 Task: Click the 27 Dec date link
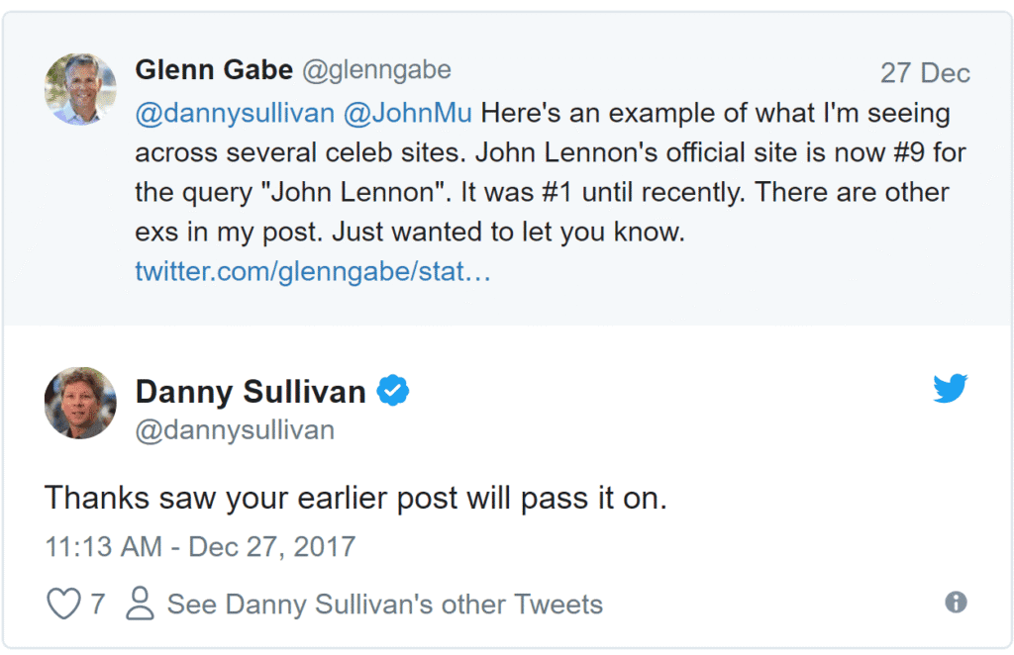pyautogui.click(x=925, y=73)
